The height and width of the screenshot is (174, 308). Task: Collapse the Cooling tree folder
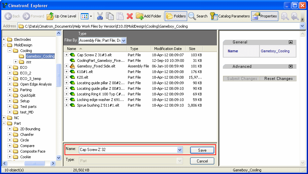pos(10,51)
